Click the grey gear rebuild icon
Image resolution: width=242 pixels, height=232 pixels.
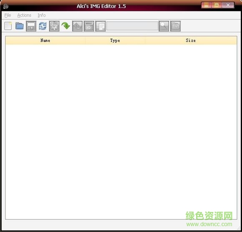pyautogui.click(x=54, y=26)
